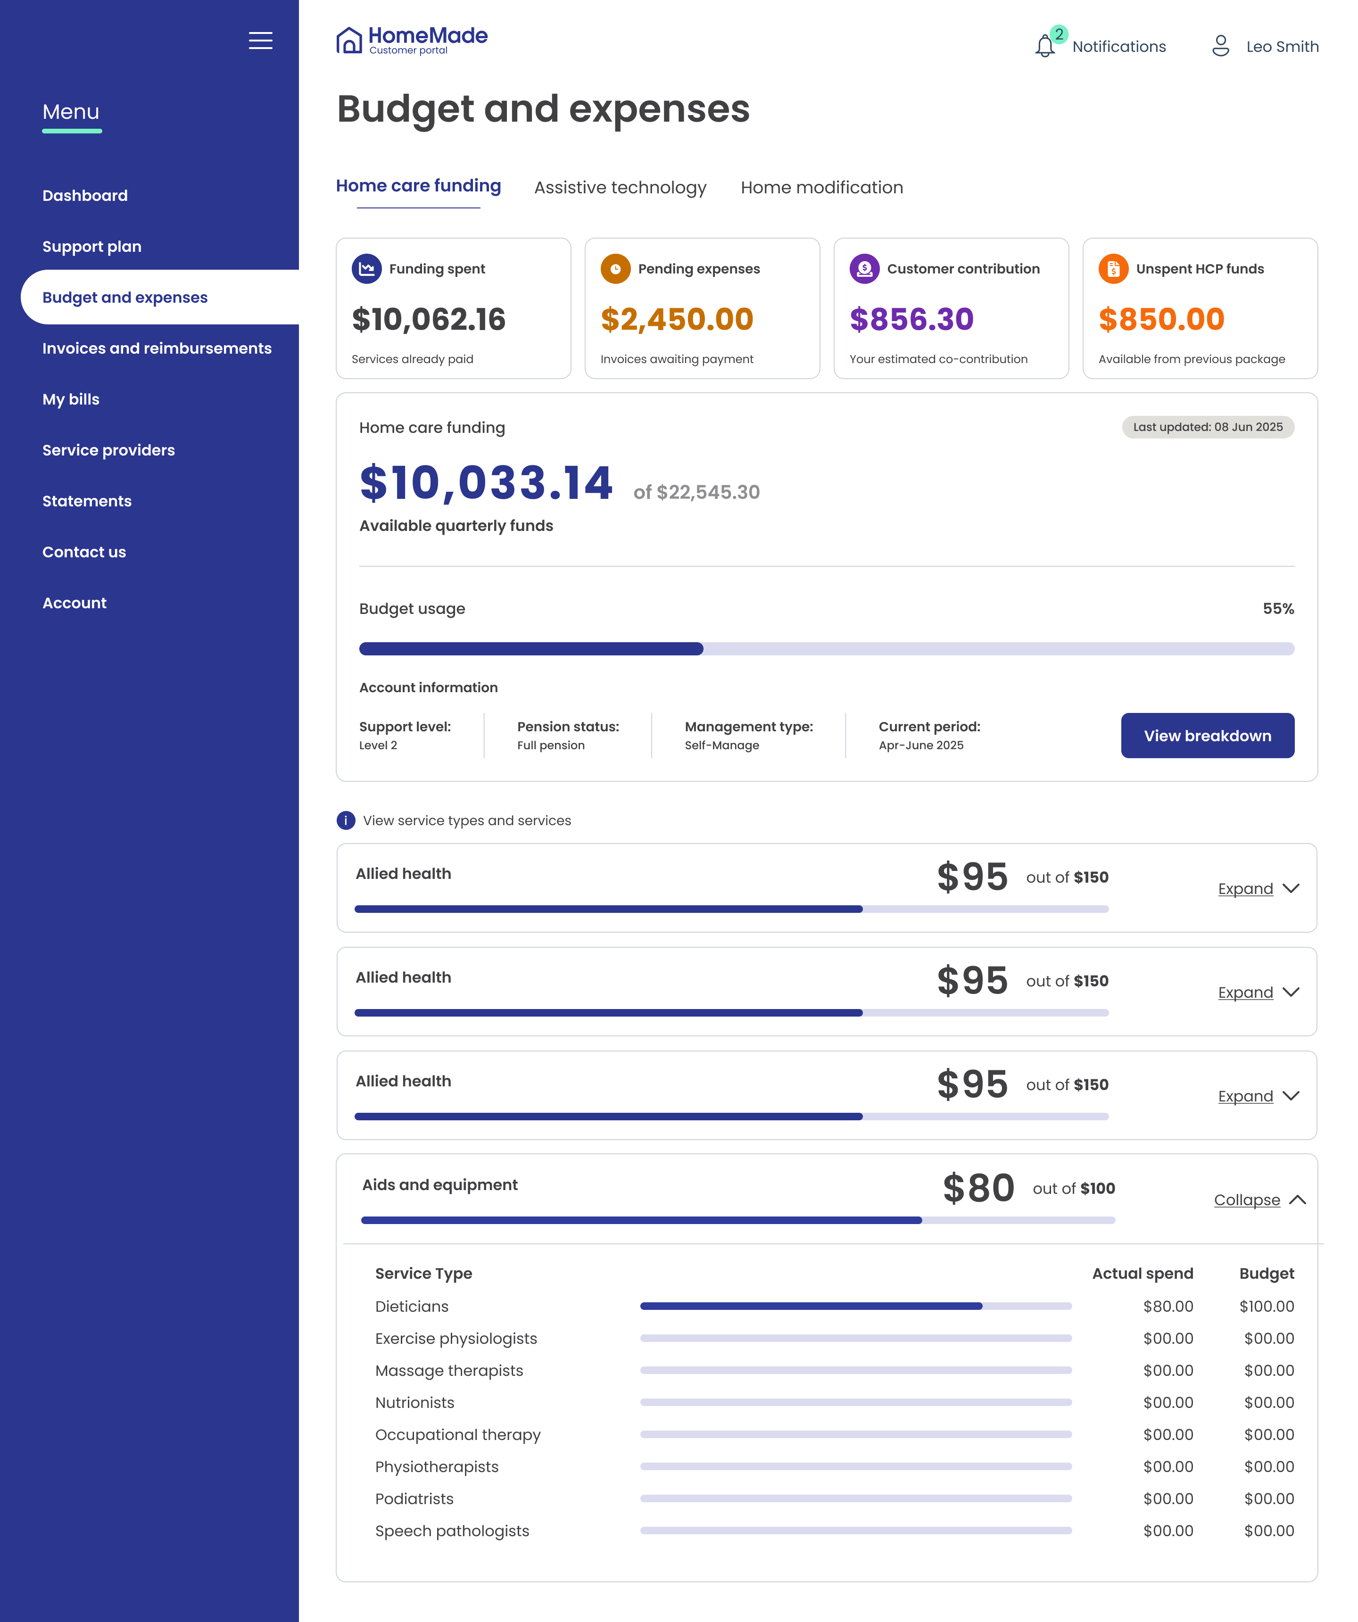Image resolution: width=1358 pixels, height=1622 pixels.
Task: Click the Pending expenses $2,450.00 amount
Action: 677,319
